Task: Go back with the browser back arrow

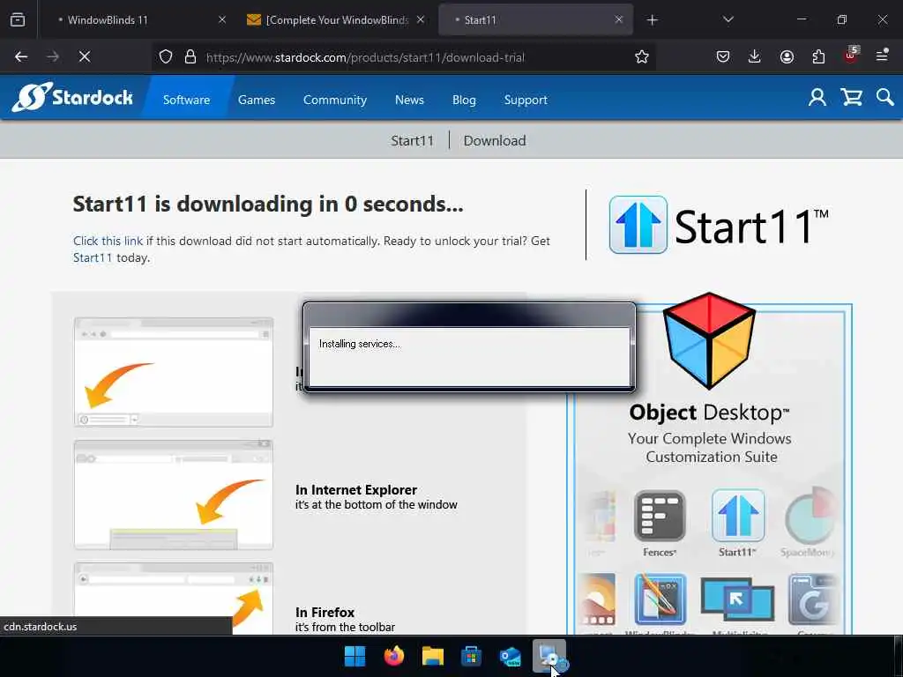Action: click(x=21, y=56)
